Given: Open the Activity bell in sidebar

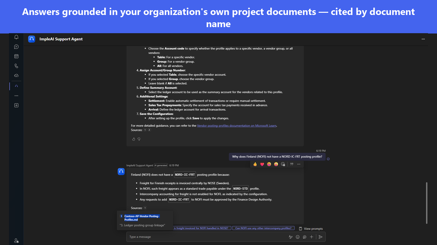Looking at the screenshot, I should click(16, 37).
